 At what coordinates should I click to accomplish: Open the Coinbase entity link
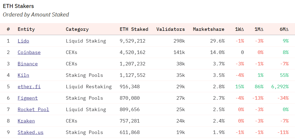tap(29, 52)
